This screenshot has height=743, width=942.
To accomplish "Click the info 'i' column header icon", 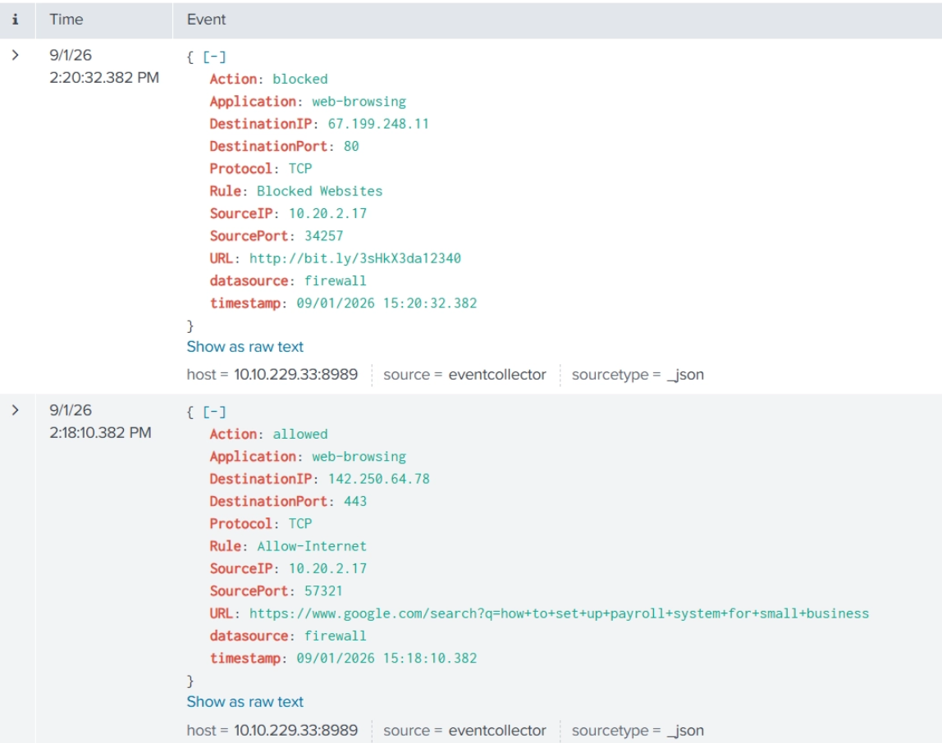I will tap(16, 19).
